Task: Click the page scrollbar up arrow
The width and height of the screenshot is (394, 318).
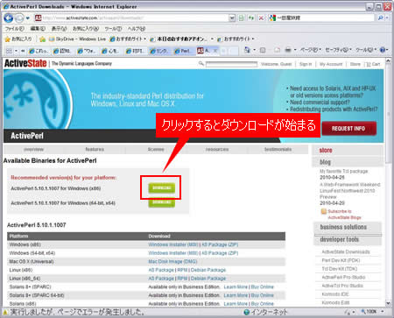Action: click(388, 60)
